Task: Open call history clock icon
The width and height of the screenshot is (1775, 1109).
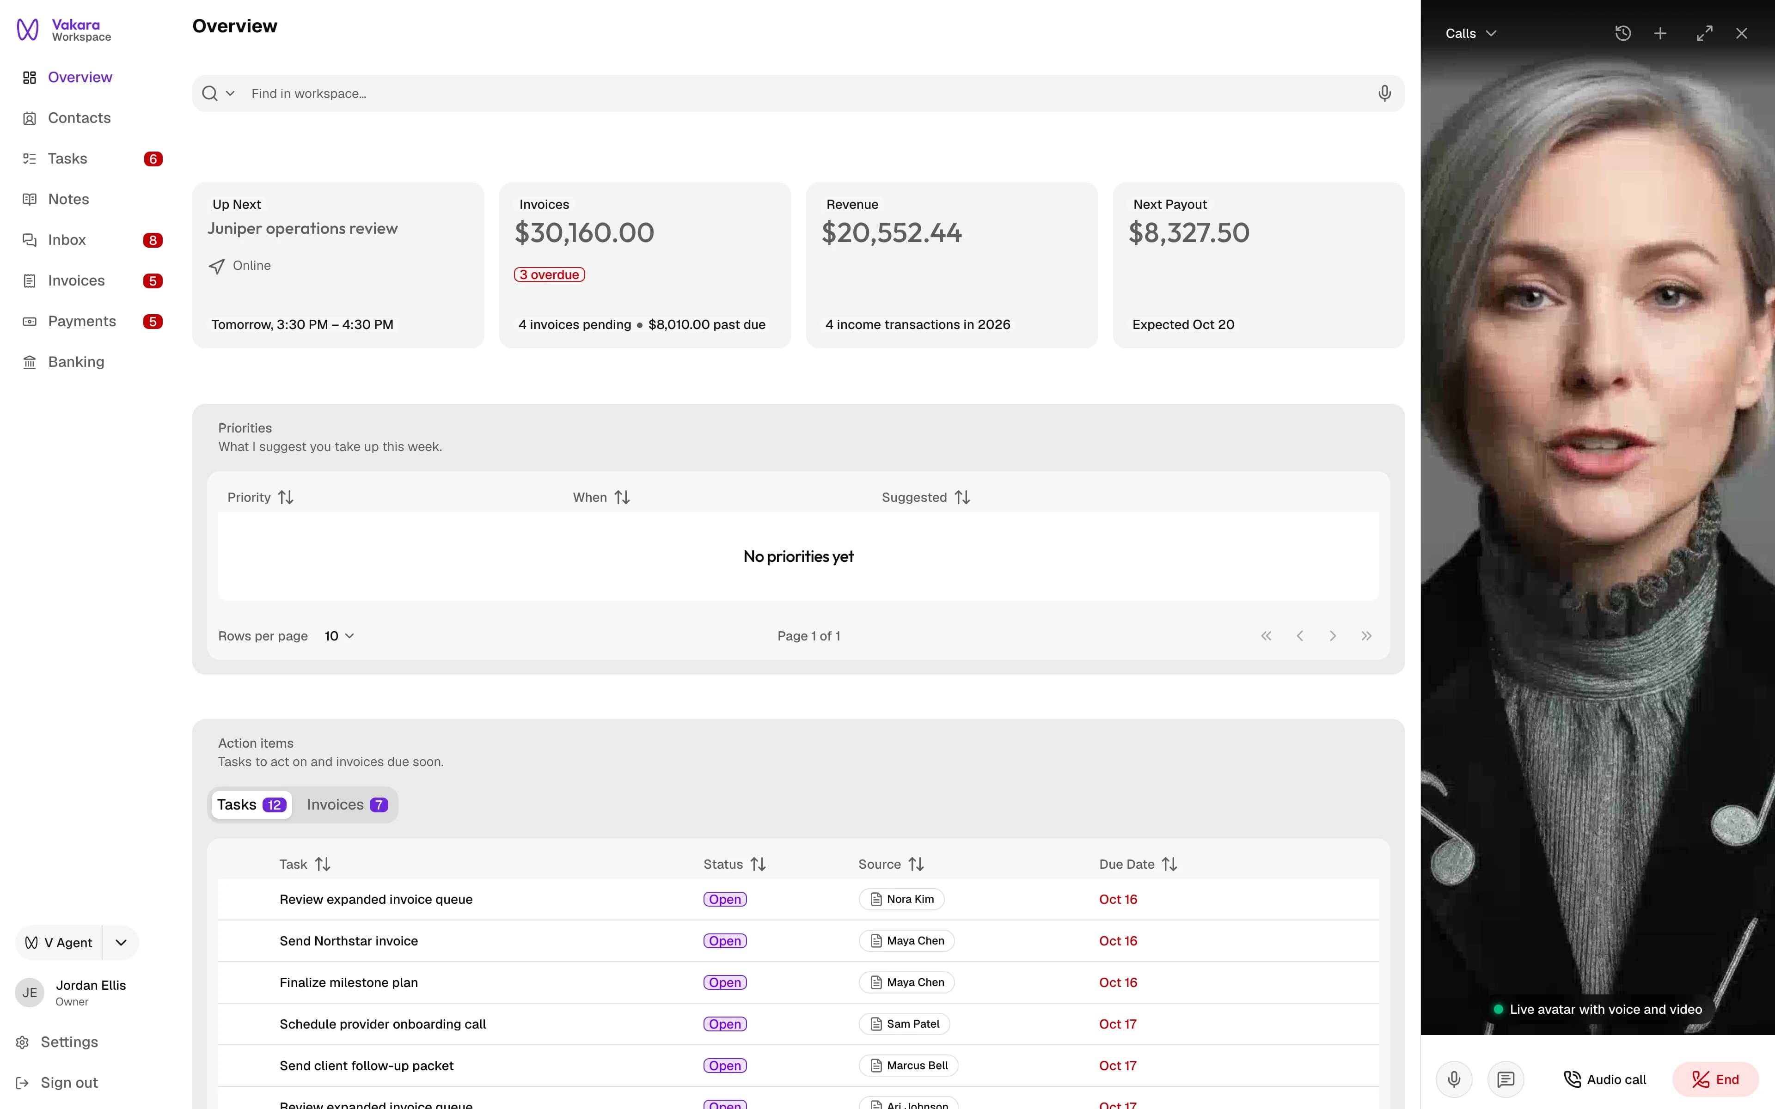Action: click(1622, 33)
